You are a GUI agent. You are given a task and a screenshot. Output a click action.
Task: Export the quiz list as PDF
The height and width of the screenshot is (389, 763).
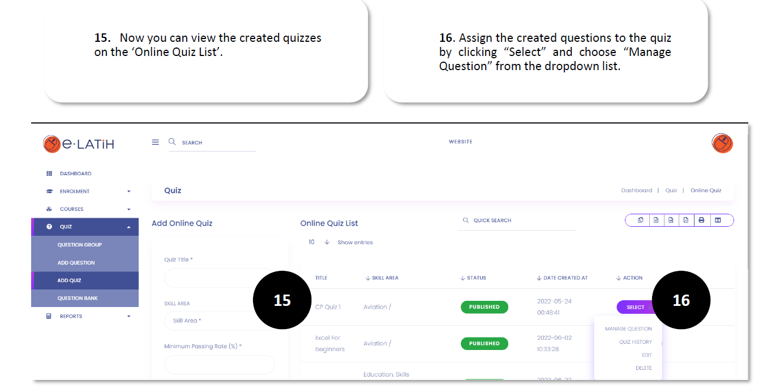686,220
